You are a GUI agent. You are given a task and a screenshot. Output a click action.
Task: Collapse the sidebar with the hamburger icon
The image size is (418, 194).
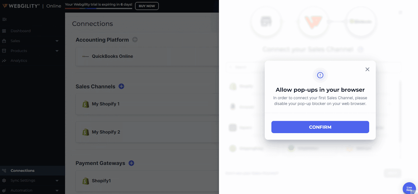tap(4, 19)
